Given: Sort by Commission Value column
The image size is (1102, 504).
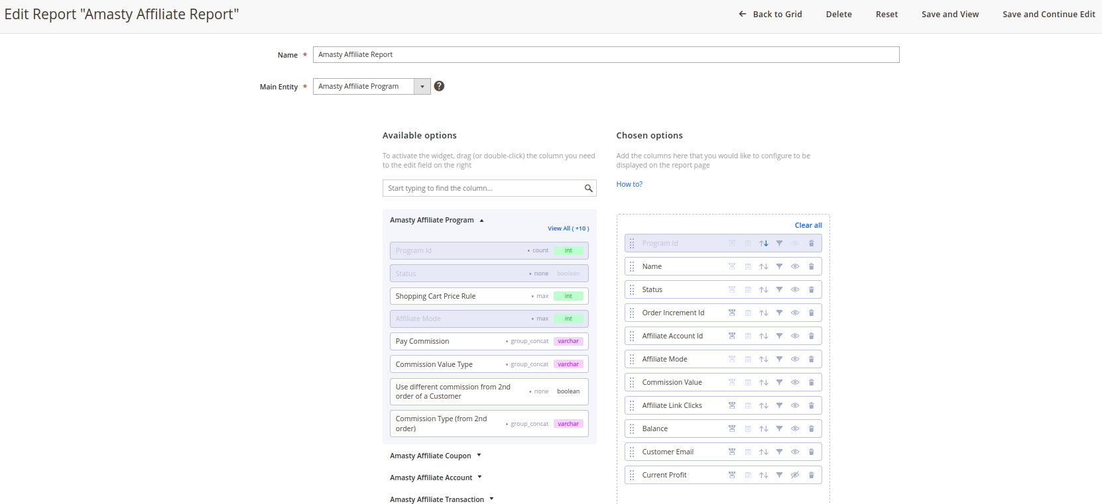Looking at the screenshot, I should coord(764,382).
